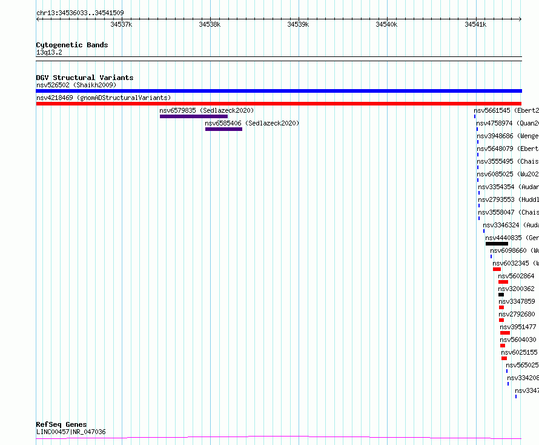Click the red nsv5604030 variant bar
539x445 pixels.
(503, 346)
